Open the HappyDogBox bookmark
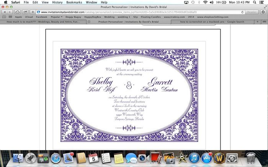Screen dimensions: 268x167 (x=93, y=17)
